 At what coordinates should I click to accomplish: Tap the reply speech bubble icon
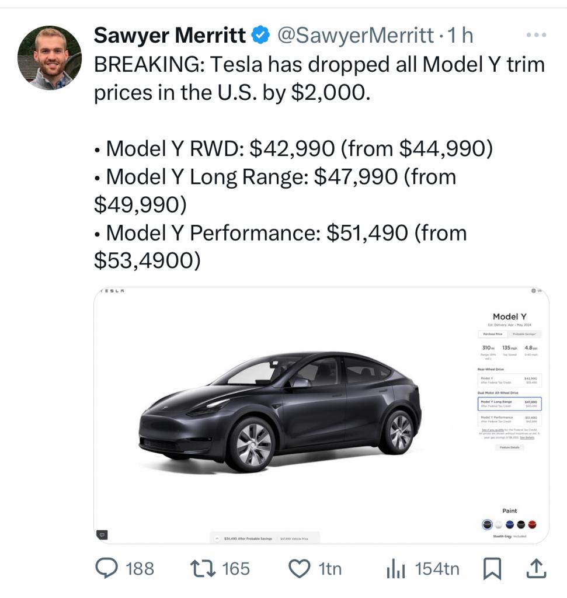coord(106,568)
